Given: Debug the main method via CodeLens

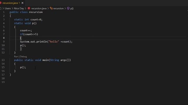Looking at the screenshot, I should point(23,57).
